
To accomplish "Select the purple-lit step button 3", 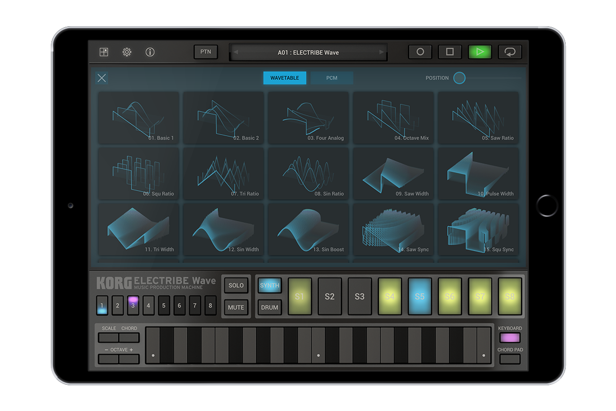I will pyautogui.click(x=133, y=305).
